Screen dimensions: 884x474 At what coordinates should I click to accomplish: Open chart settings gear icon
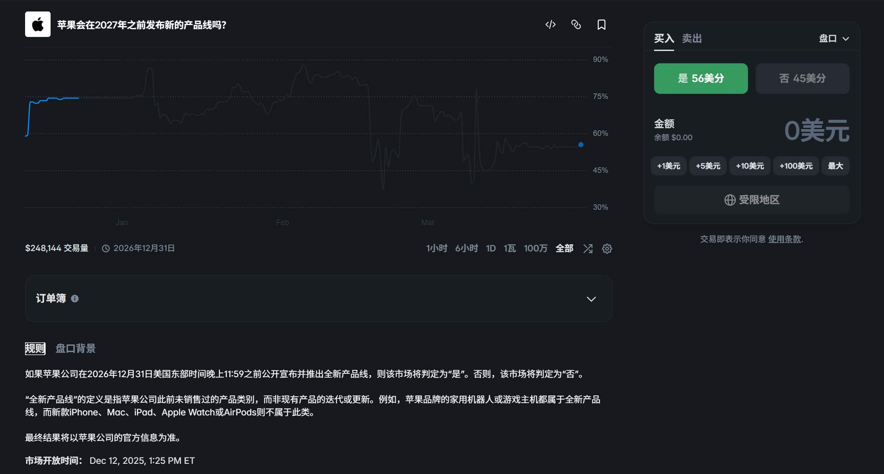[x=607, y=248]
